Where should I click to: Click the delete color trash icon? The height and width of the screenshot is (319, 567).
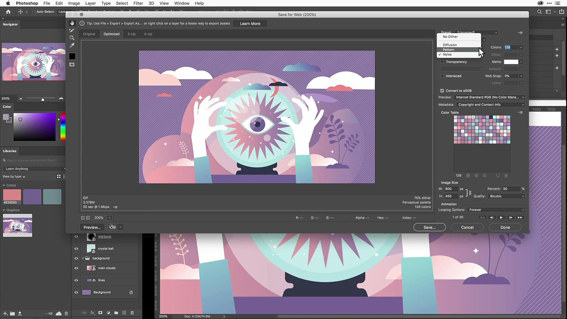pos(506,175)
